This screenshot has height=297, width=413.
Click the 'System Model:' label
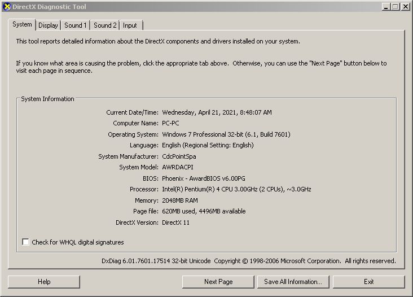pyautogui.click(x=139, y=167)
